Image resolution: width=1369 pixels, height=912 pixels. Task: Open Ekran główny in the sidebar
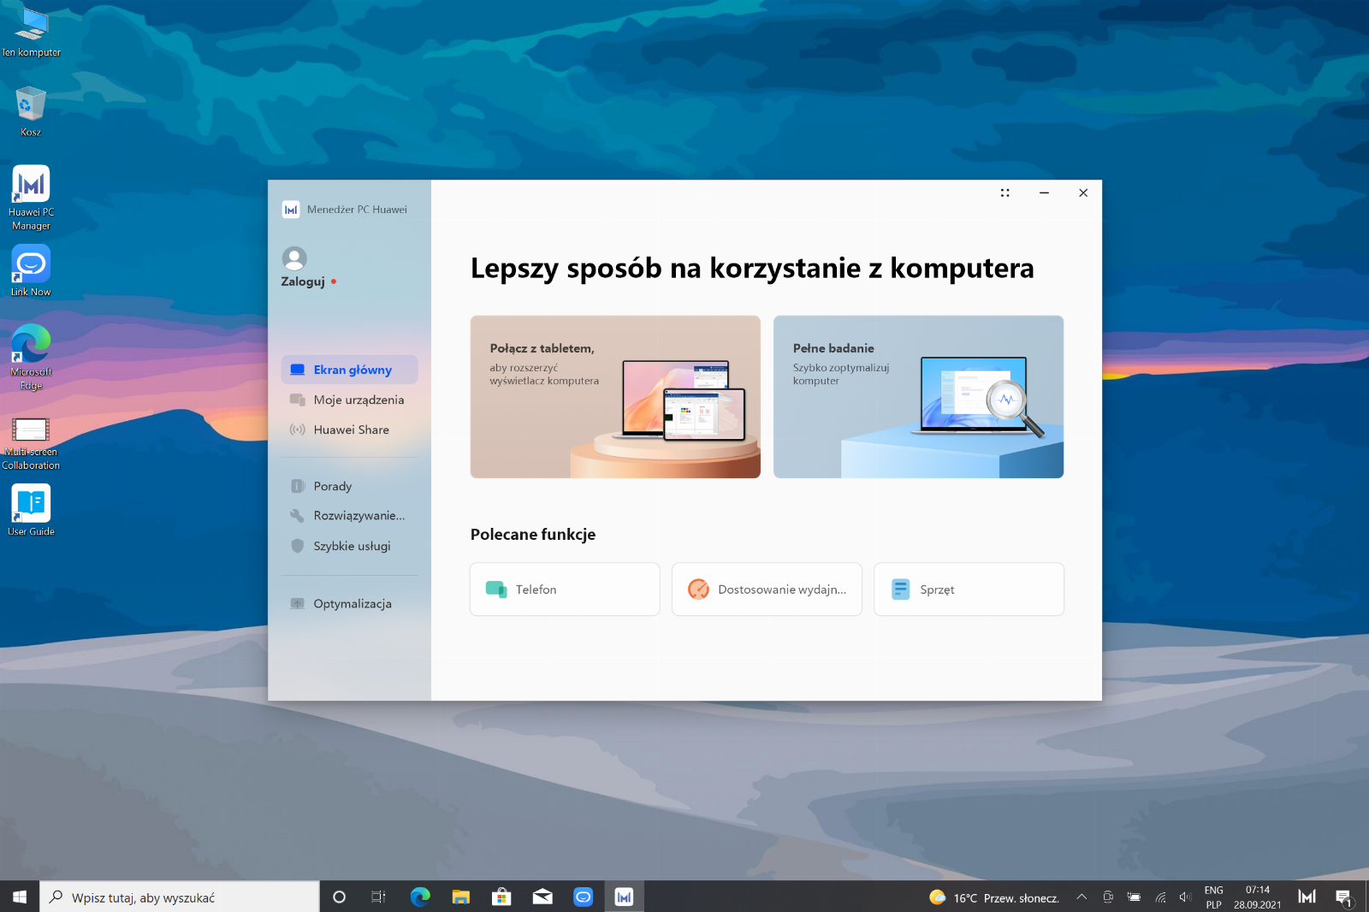click(x=349, y=370)
